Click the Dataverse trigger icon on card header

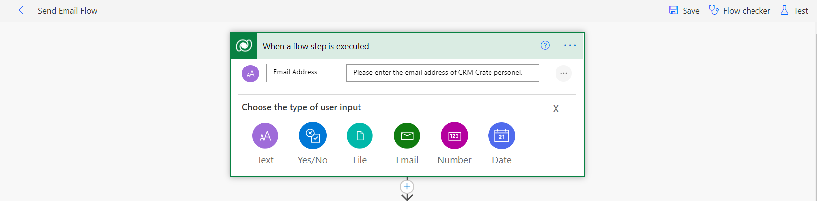(x=244, y=46)
